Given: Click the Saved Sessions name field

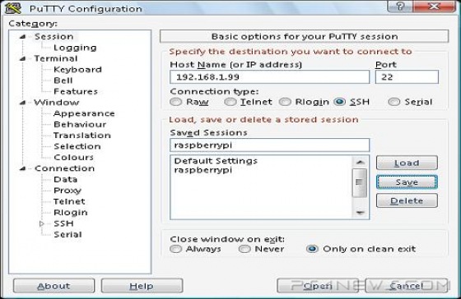Looking at the screenshot, I should point(270,145).
